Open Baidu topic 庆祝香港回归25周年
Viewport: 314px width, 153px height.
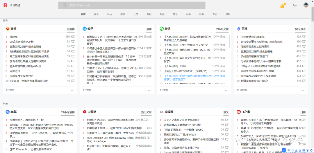[253, 37]
